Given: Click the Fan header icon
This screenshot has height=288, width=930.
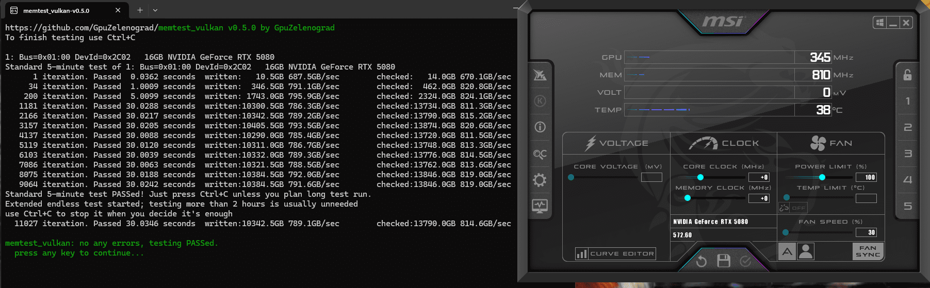Looking at the screenshot, I should [818, 143].
